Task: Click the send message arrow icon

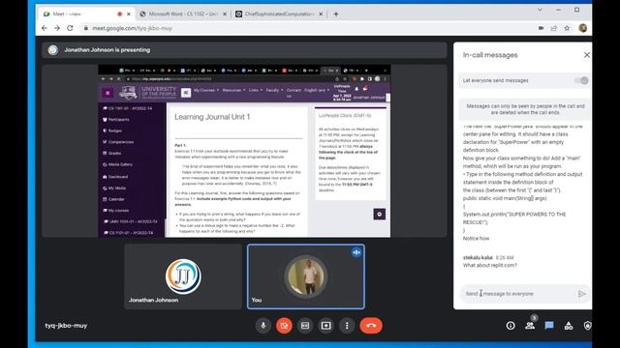Action: tap(581, 294)
